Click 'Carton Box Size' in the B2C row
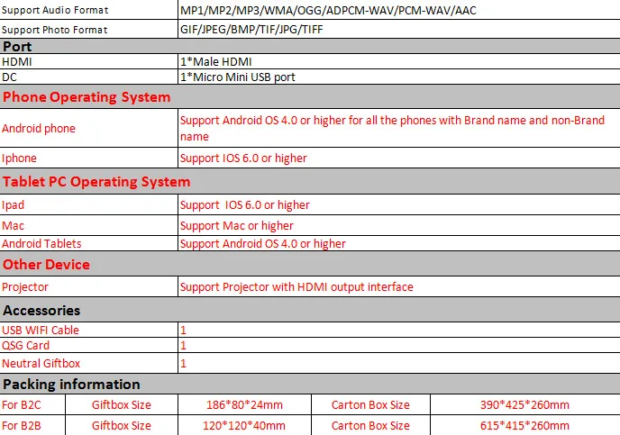This screenshot has width=620, height=435. point(370,405)
